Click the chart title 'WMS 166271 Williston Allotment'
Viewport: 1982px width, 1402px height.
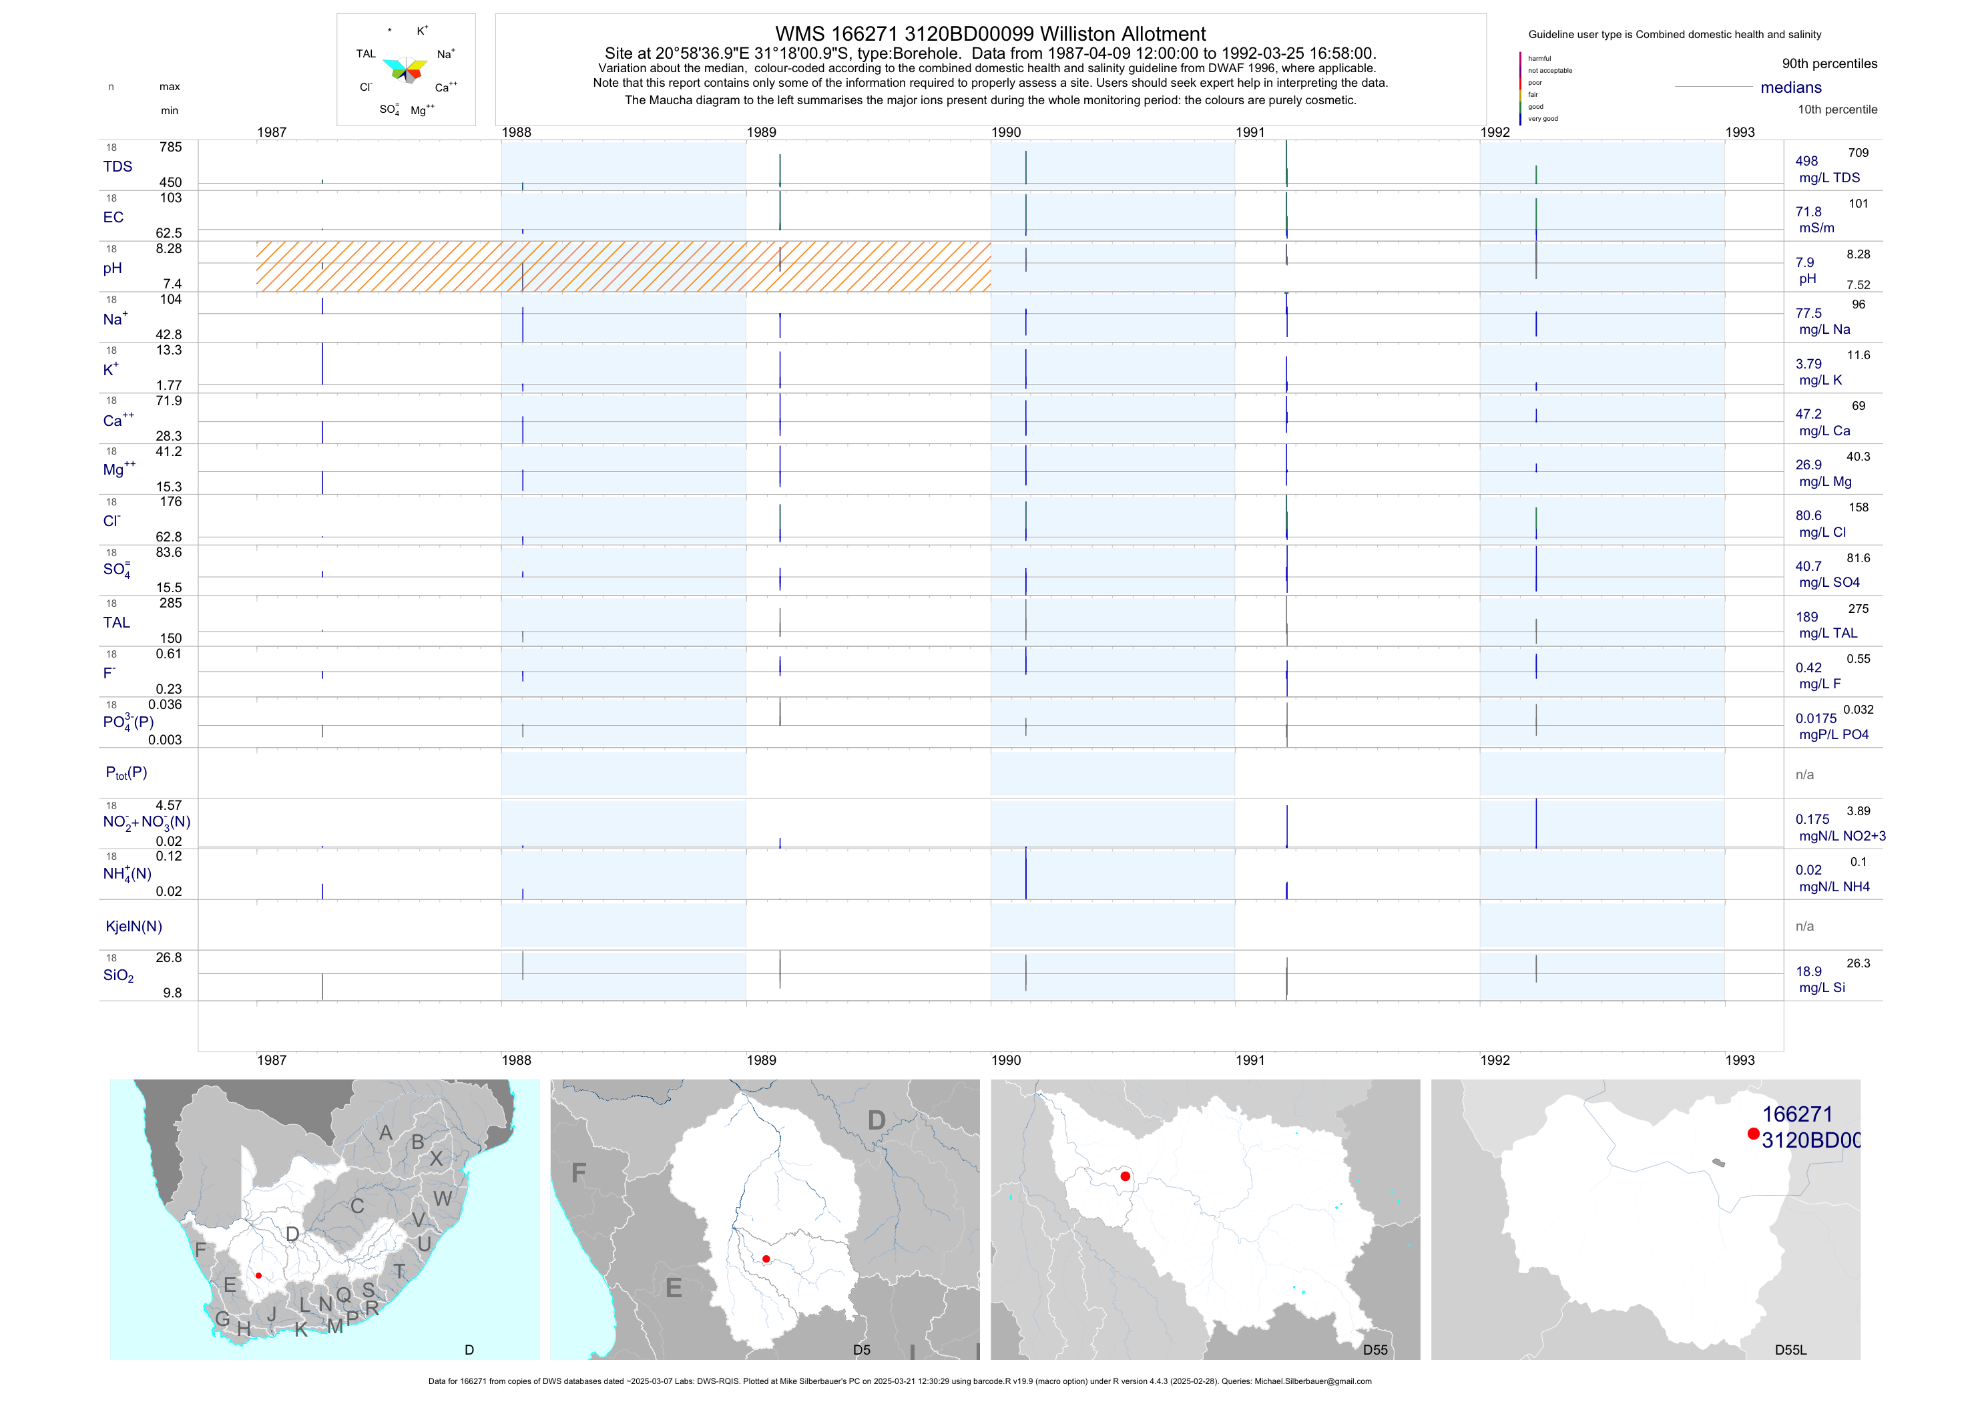click(989, 33)
